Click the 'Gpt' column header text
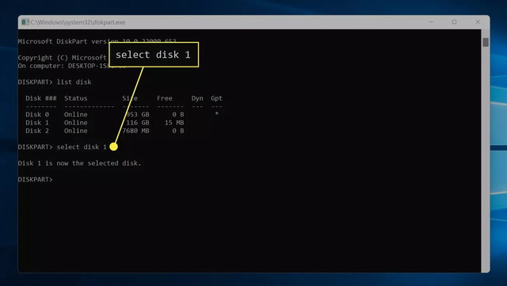 click(216, 98)
